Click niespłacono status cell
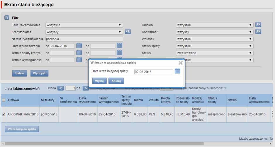 pyautogui.click(x=217, y=114)
